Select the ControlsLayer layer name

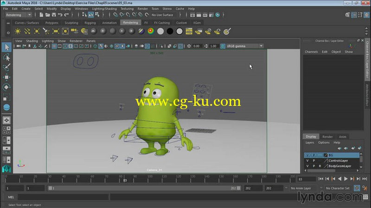(x=338, y=160)
